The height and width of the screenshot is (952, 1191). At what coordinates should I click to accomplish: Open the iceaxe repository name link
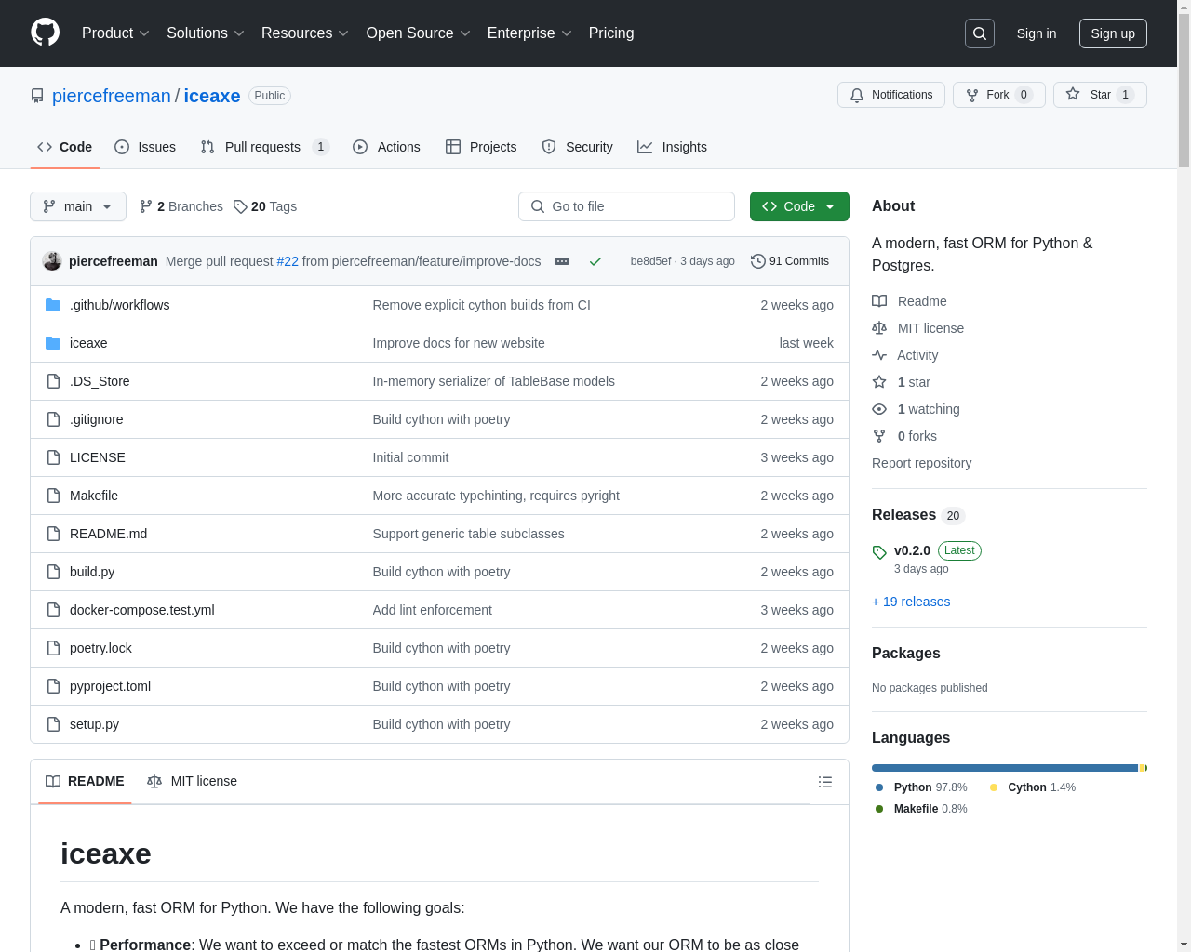point(212,96)
